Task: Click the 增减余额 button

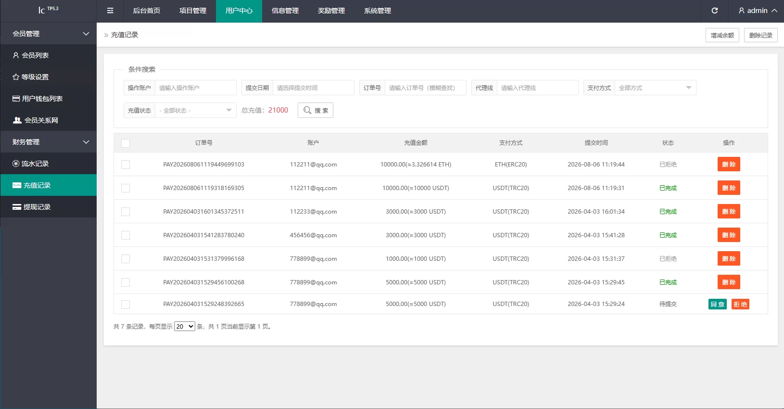Action: pos(722,35)
